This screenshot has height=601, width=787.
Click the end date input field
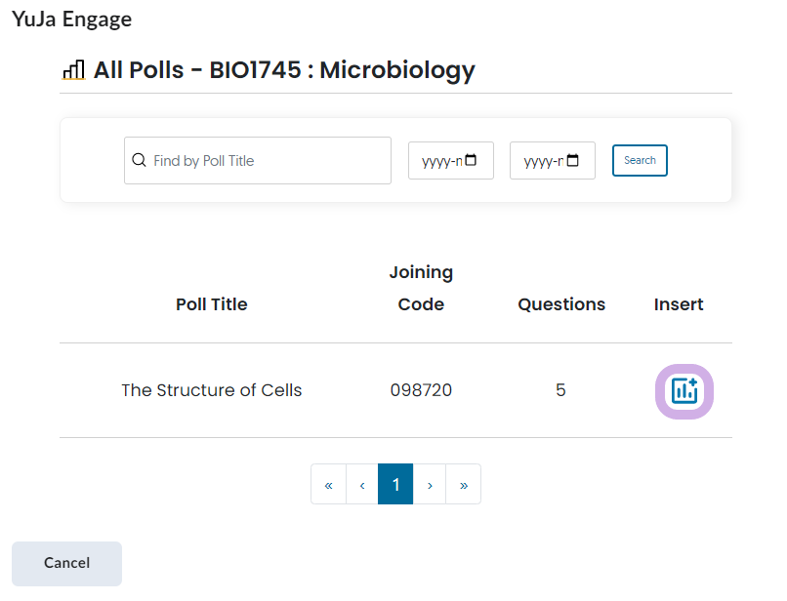click(x=553, y=161)
